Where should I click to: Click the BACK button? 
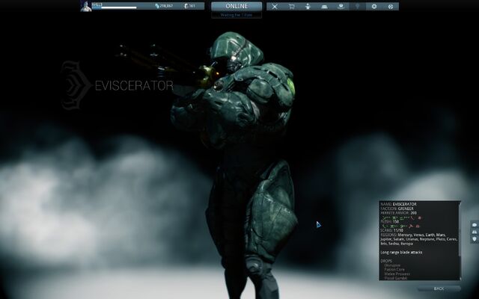click(439, 289)
